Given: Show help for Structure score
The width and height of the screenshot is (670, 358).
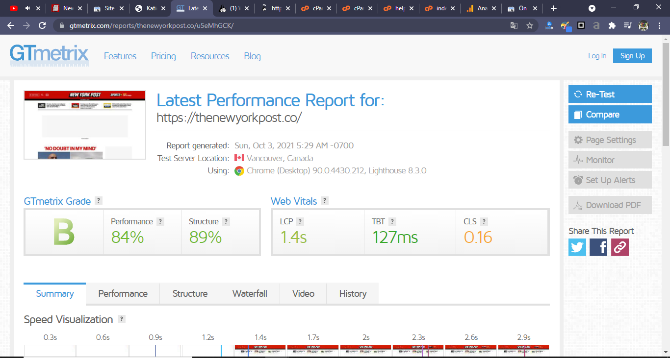Looking at the screenshot, I should point(226,221).
